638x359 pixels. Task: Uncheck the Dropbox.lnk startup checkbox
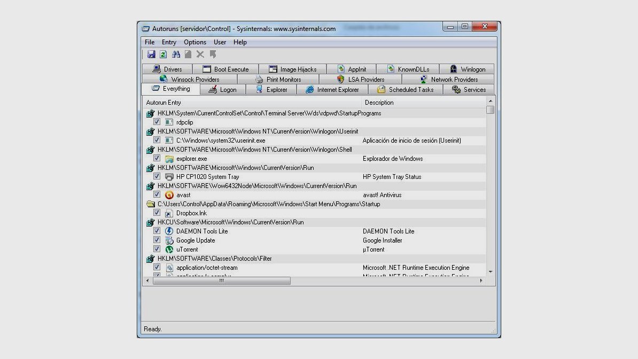point(157,213)
